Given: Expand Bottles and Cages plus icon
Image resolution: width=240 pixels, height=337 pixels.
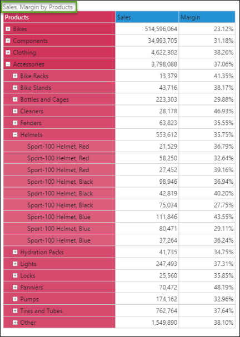Looking at the screenshot, I should tap(15, 99).
